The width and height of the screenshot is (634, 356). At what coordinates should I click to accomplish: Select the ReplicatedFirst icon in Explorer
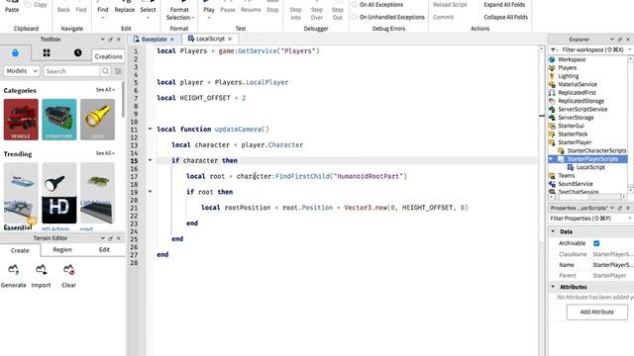[x=552, y=92]
